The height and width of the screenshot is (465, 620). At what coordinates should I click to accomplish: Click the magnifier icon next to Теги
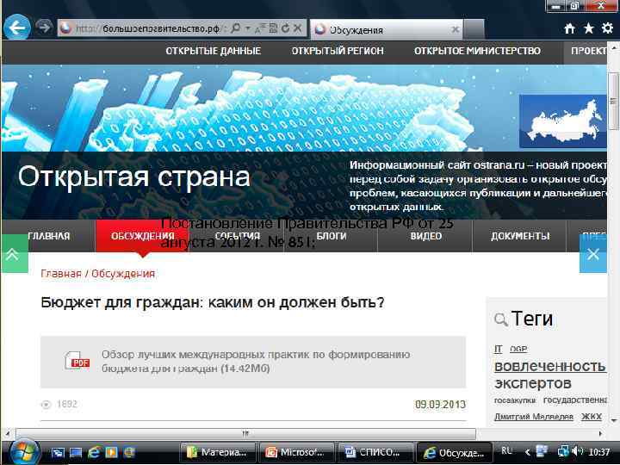pos(500,319)
